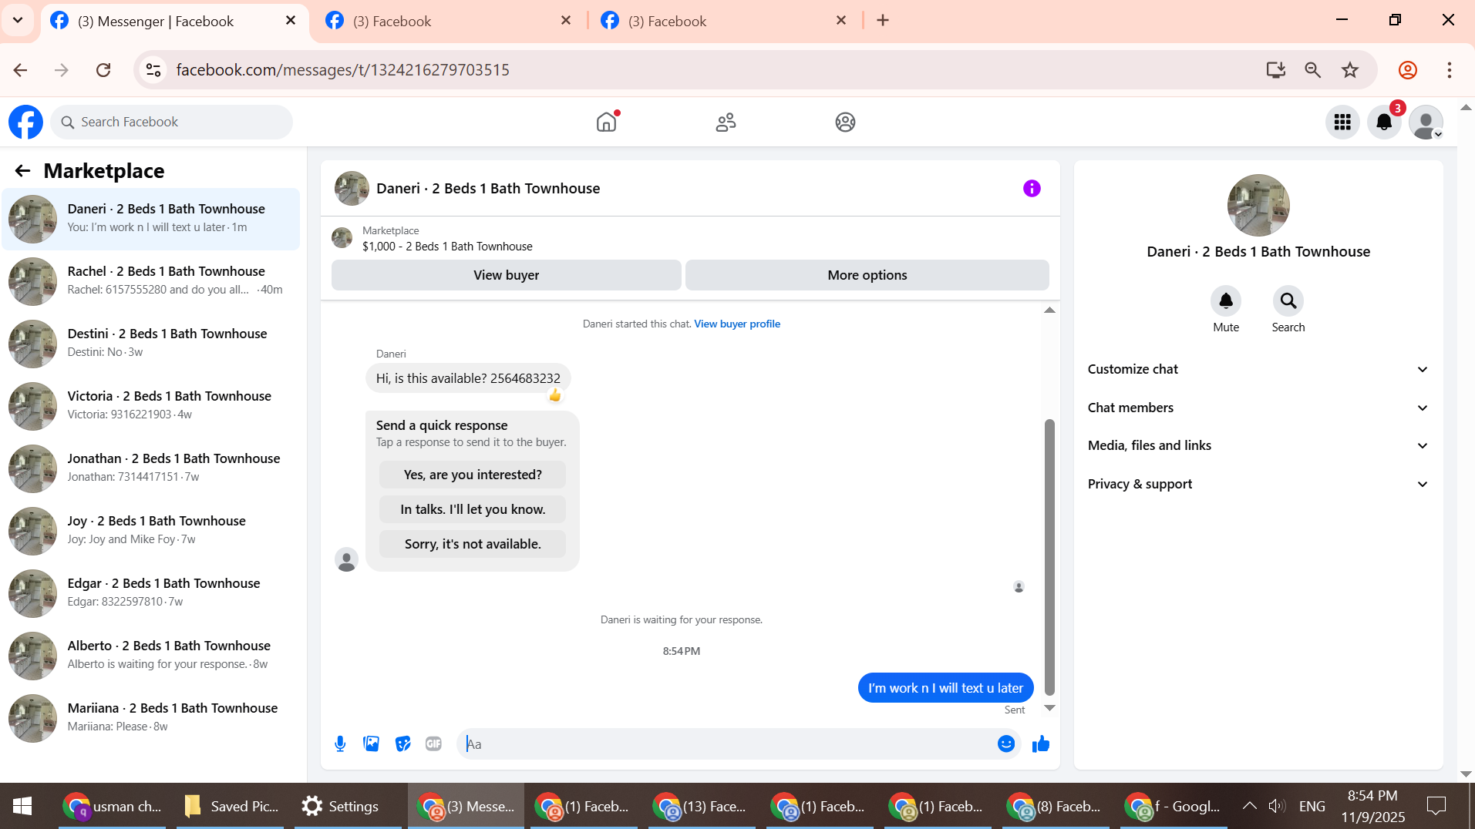Open the system tray volume icon
Image resolution: width=1475 pixels, height=829 pixels.
pyautogui.click(x=1277, y=806)
